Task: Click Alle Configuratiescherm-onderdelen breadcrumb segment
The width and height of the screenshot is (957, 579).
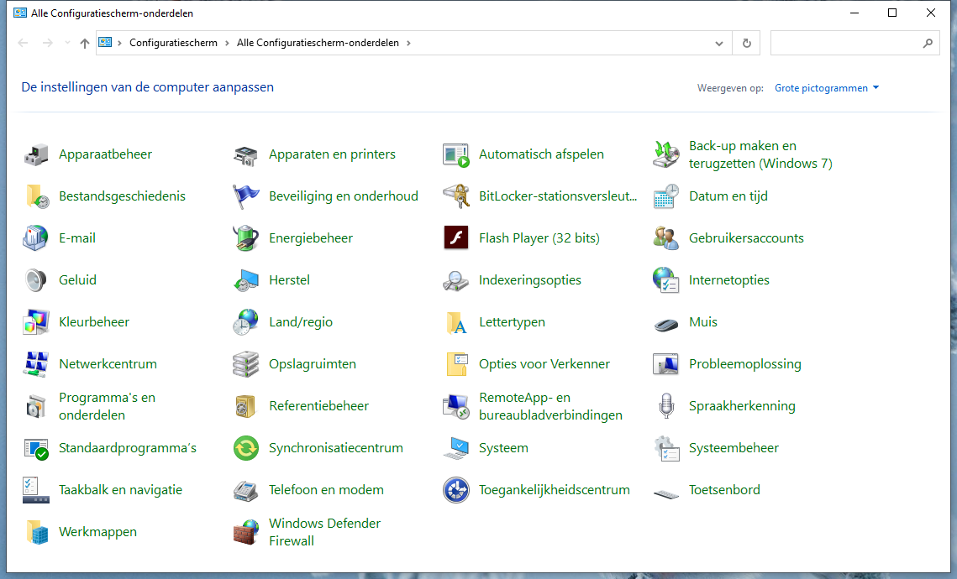Action: click(318, 43)
